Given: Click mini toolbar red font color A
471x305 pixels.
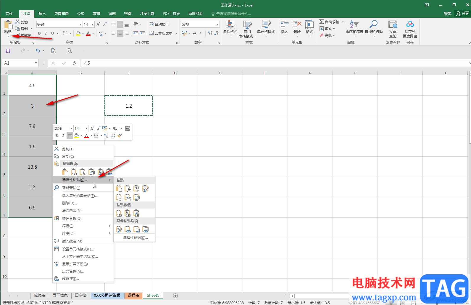Looking at the screenshot, I should [x=86, y=136].
